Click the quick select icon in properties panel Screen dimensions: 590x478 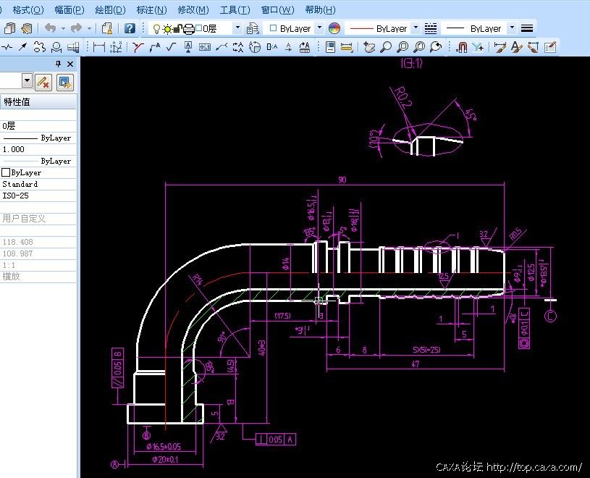pos(66,82)
